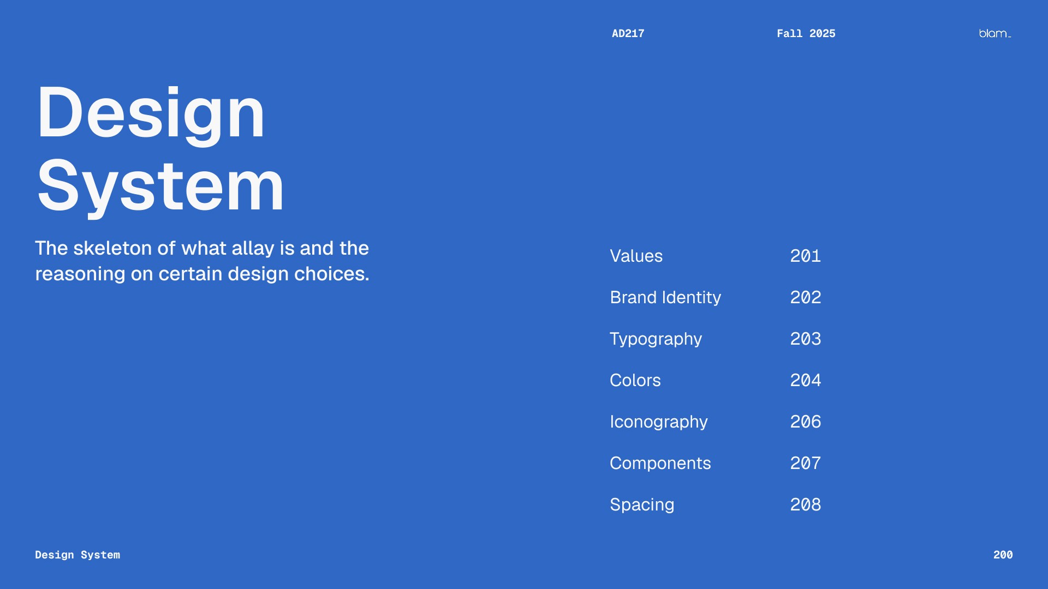Click page number 208 beside Spacing
1048x589 pixels.
click(805, 504)
